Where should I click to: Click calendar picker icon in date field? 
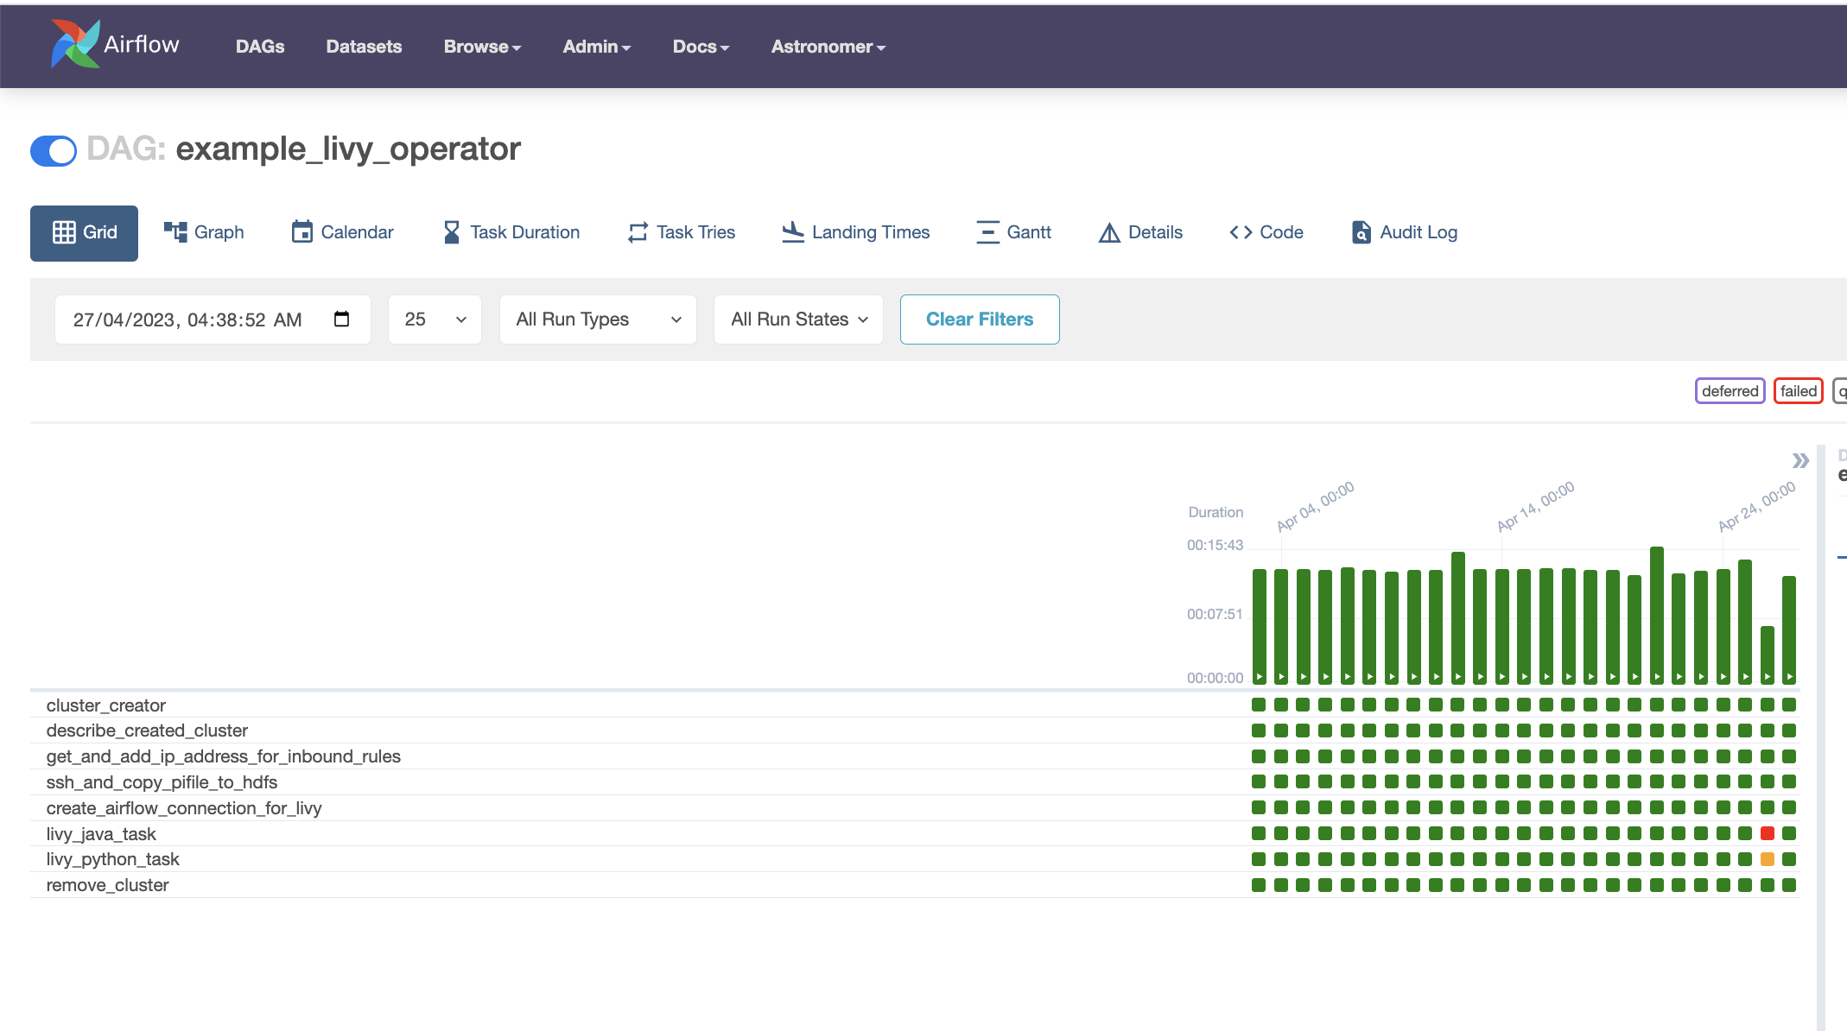click(x=341, y=319)
